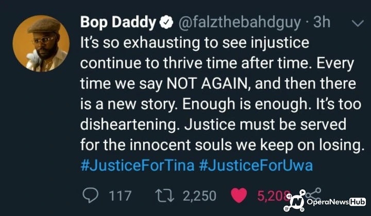The width and height of the screenshot is (371, 216).
Task: Click the reply speech bubble icon
Action: 90,196
